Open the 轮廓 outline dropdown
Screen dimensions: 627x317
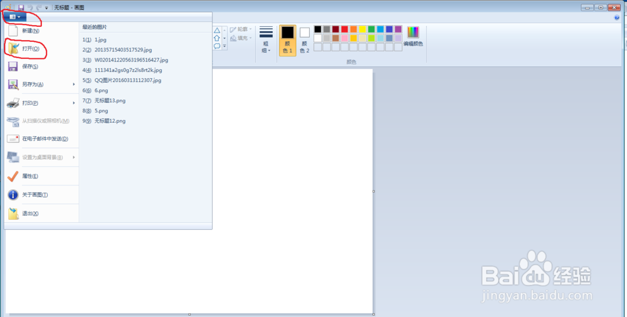[241, 29]
